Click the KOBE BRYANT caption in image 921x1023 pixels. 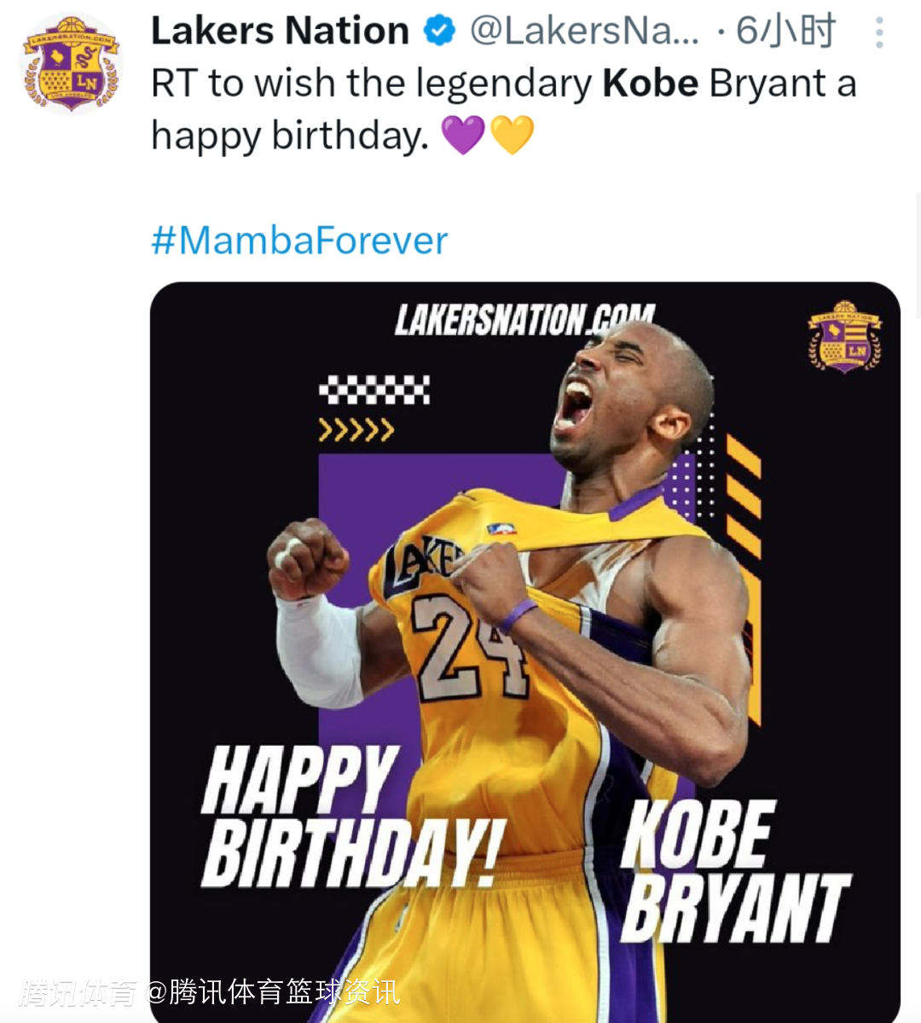pyautogui.click(x=734, y=870)
